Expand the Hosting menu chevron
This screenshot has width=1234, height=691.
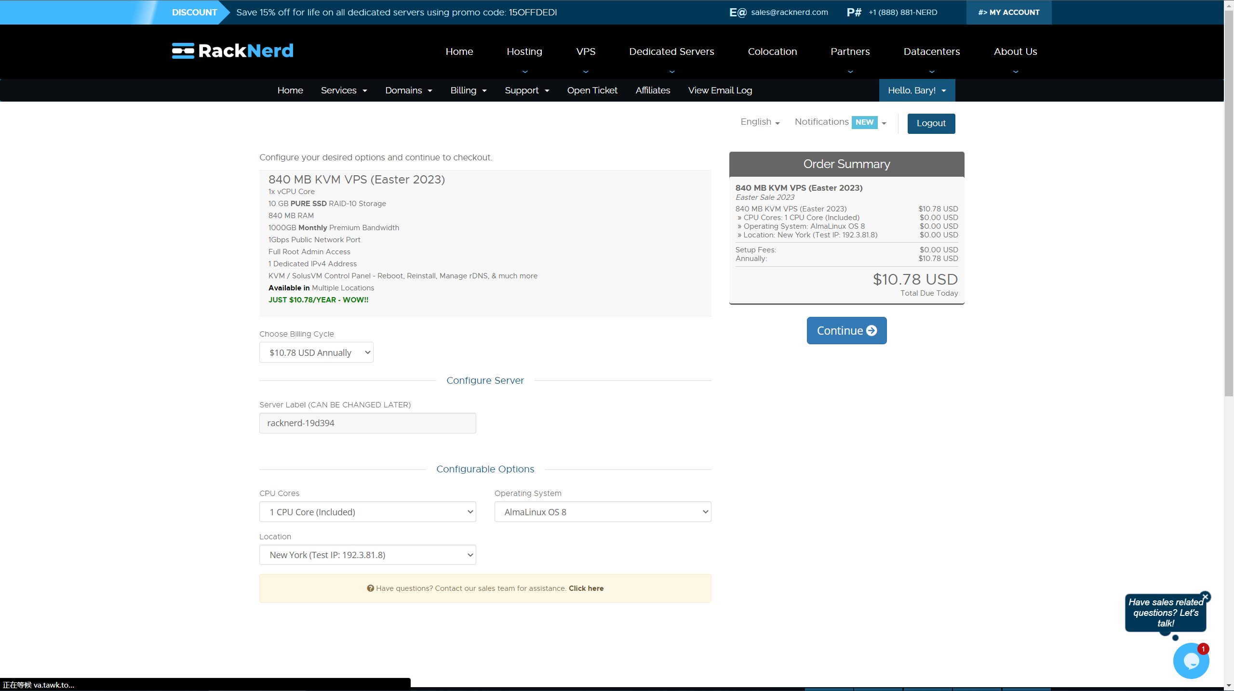point(525,72)
